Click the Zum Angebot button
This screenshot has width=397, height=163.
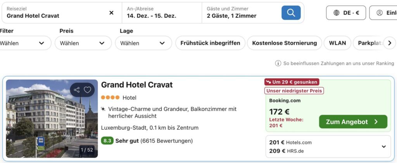(353, 122)
